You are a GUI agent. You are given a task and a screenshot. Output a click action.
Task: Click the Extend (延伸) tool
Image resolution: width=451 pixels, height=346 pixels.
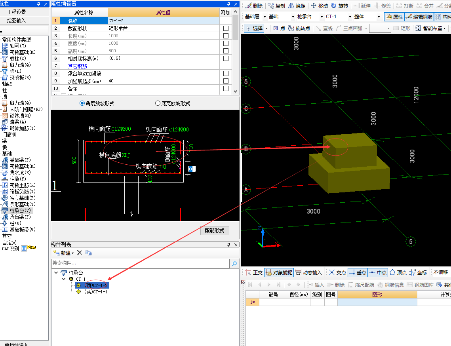point(362,6)
